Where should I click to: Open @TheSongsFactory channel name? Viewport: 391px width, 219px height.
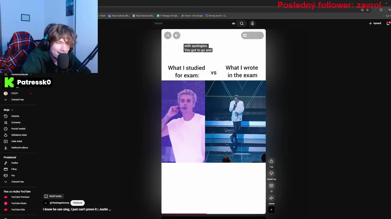(60, 203)
